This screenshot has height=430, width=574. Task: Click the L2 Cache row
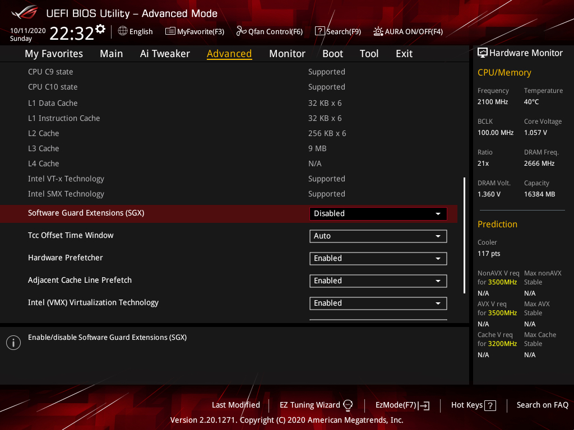[x=229, y=133]
